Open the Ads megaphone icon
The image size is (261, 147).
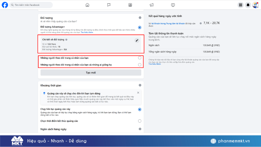[151, 5]
